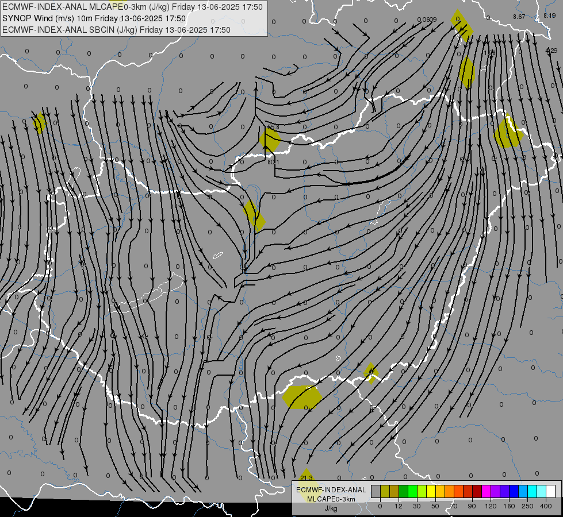This screenshot has height=517, width=563.
Task: Select the dark green legend swatch
Action: tap(404, 491)
